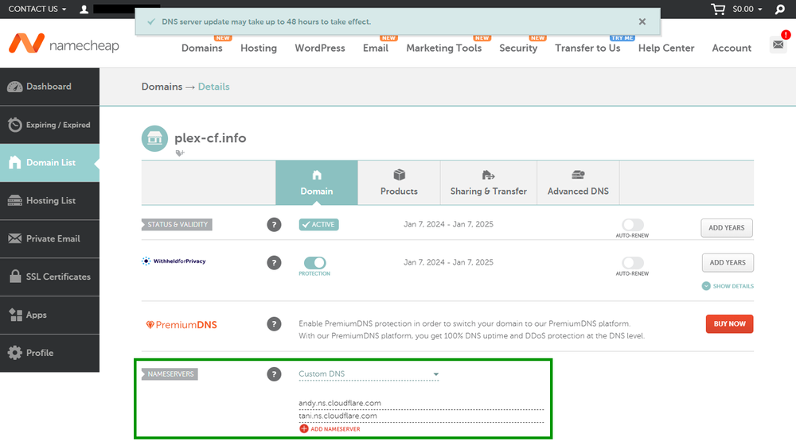Click the Namecheap logo

click(x=64, y=44)
